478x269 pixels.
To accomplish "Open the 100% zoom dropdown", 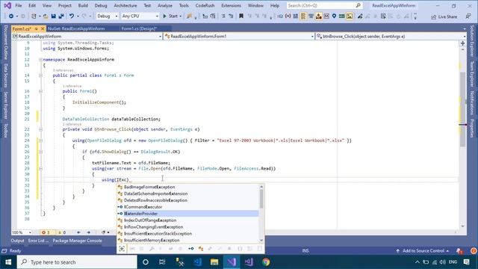I will tap(22, 232).
